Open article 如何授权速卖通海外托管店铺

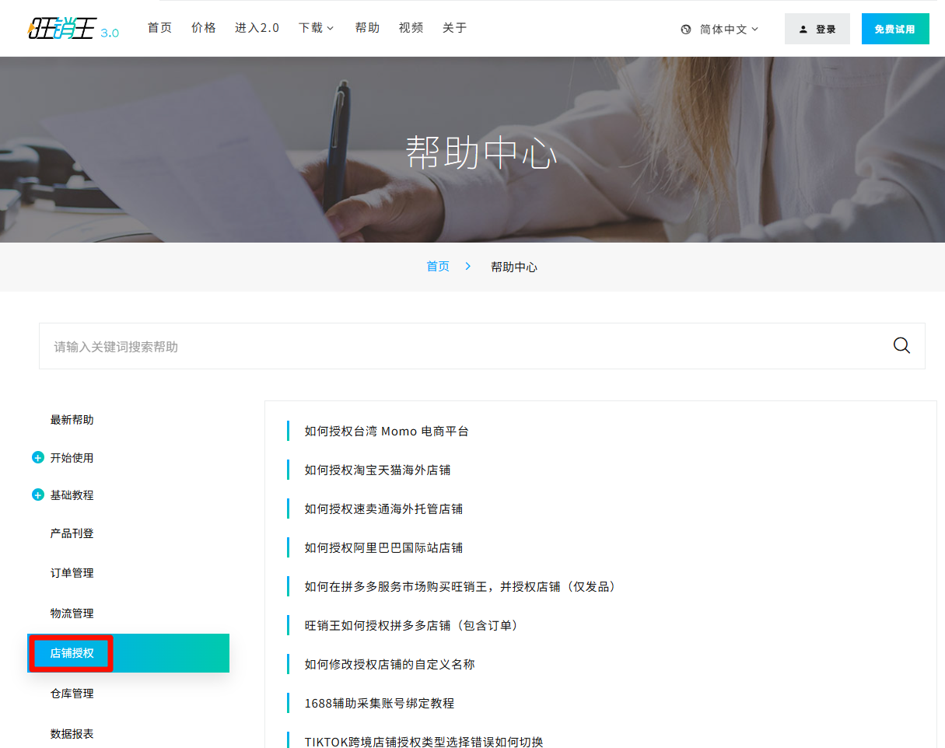[x=383, y=509]
